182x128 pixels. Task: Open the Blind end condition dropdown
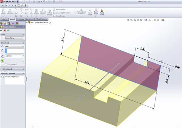[x=14, y=46]
